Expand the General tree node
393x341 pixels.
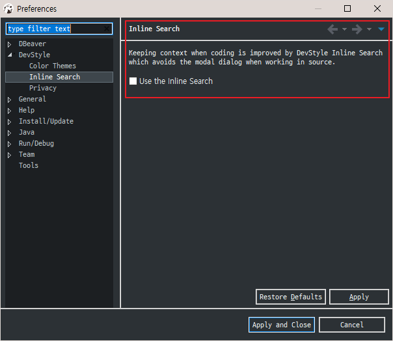click(x=9, y=100)
